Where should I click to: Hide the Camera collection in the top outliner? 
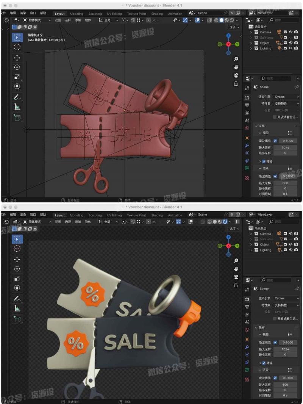tap(291, 32)
